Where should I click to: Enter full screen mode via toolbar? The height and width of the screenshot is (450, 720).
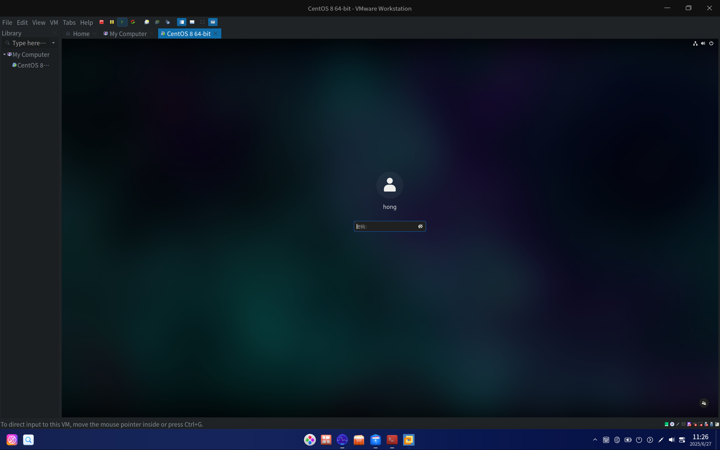(x=202, y=22)
